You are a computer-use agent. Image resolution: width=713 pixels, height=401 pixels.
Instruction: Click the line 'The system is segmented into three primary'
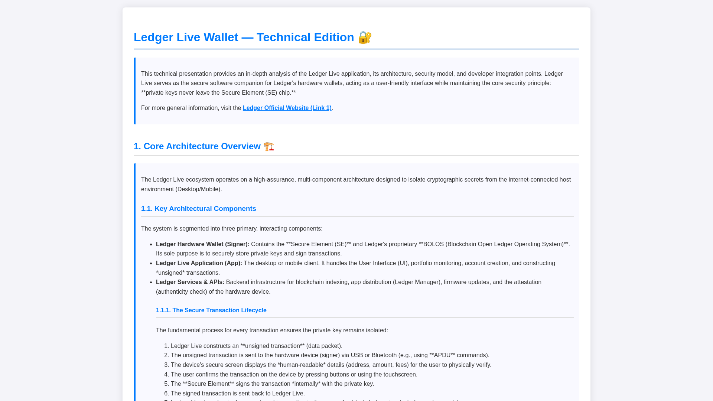232,229
